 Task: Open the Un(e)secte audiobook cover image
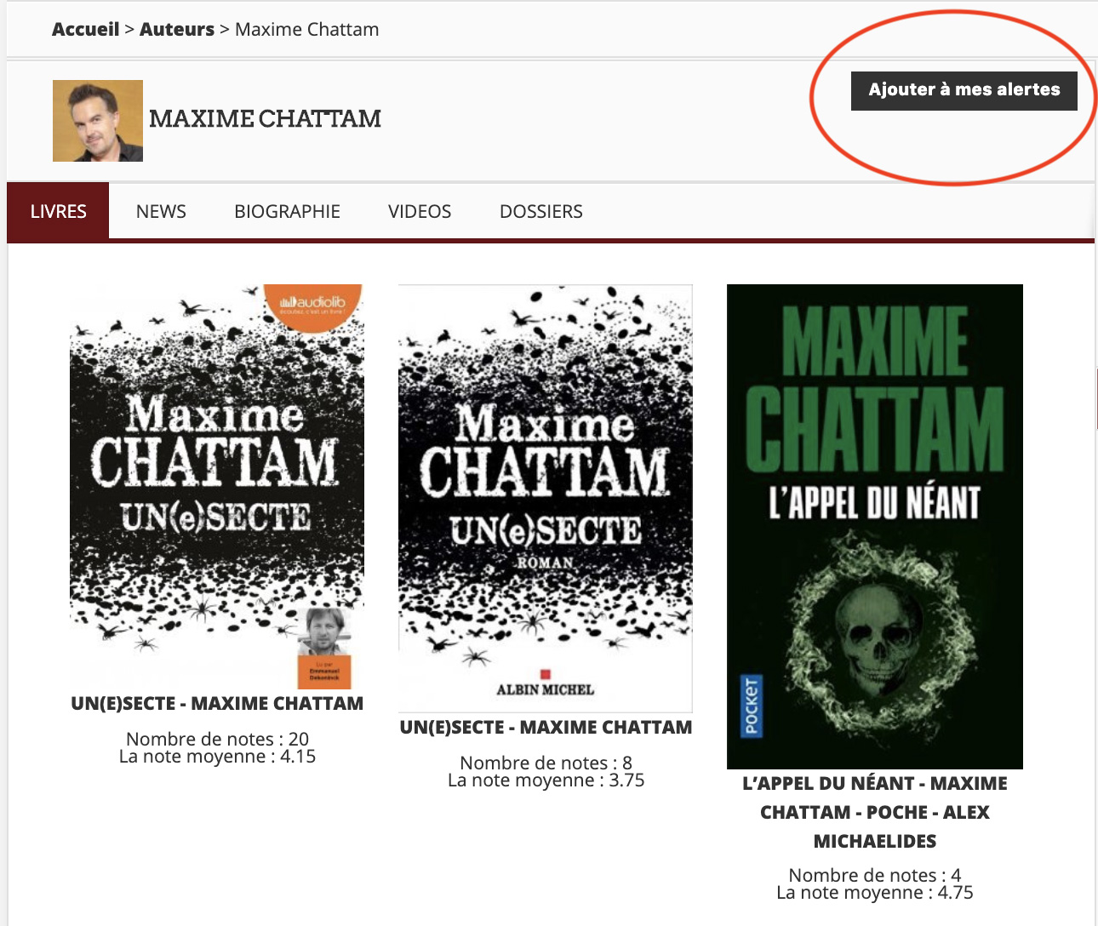217,487
